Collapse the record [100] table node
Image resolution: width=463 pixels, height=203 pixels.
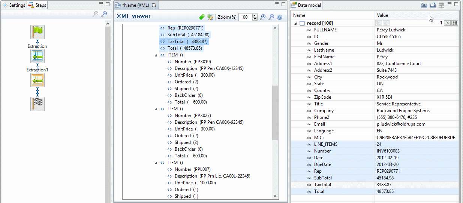(x=295, y=23)
